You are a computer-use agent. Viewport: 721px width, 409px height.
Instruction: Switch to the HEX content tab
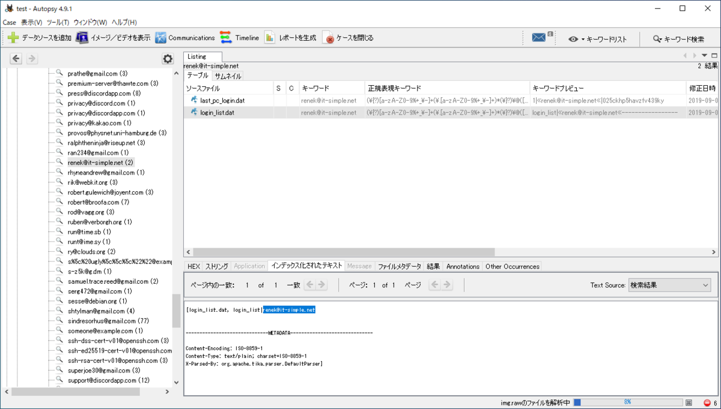193,266
